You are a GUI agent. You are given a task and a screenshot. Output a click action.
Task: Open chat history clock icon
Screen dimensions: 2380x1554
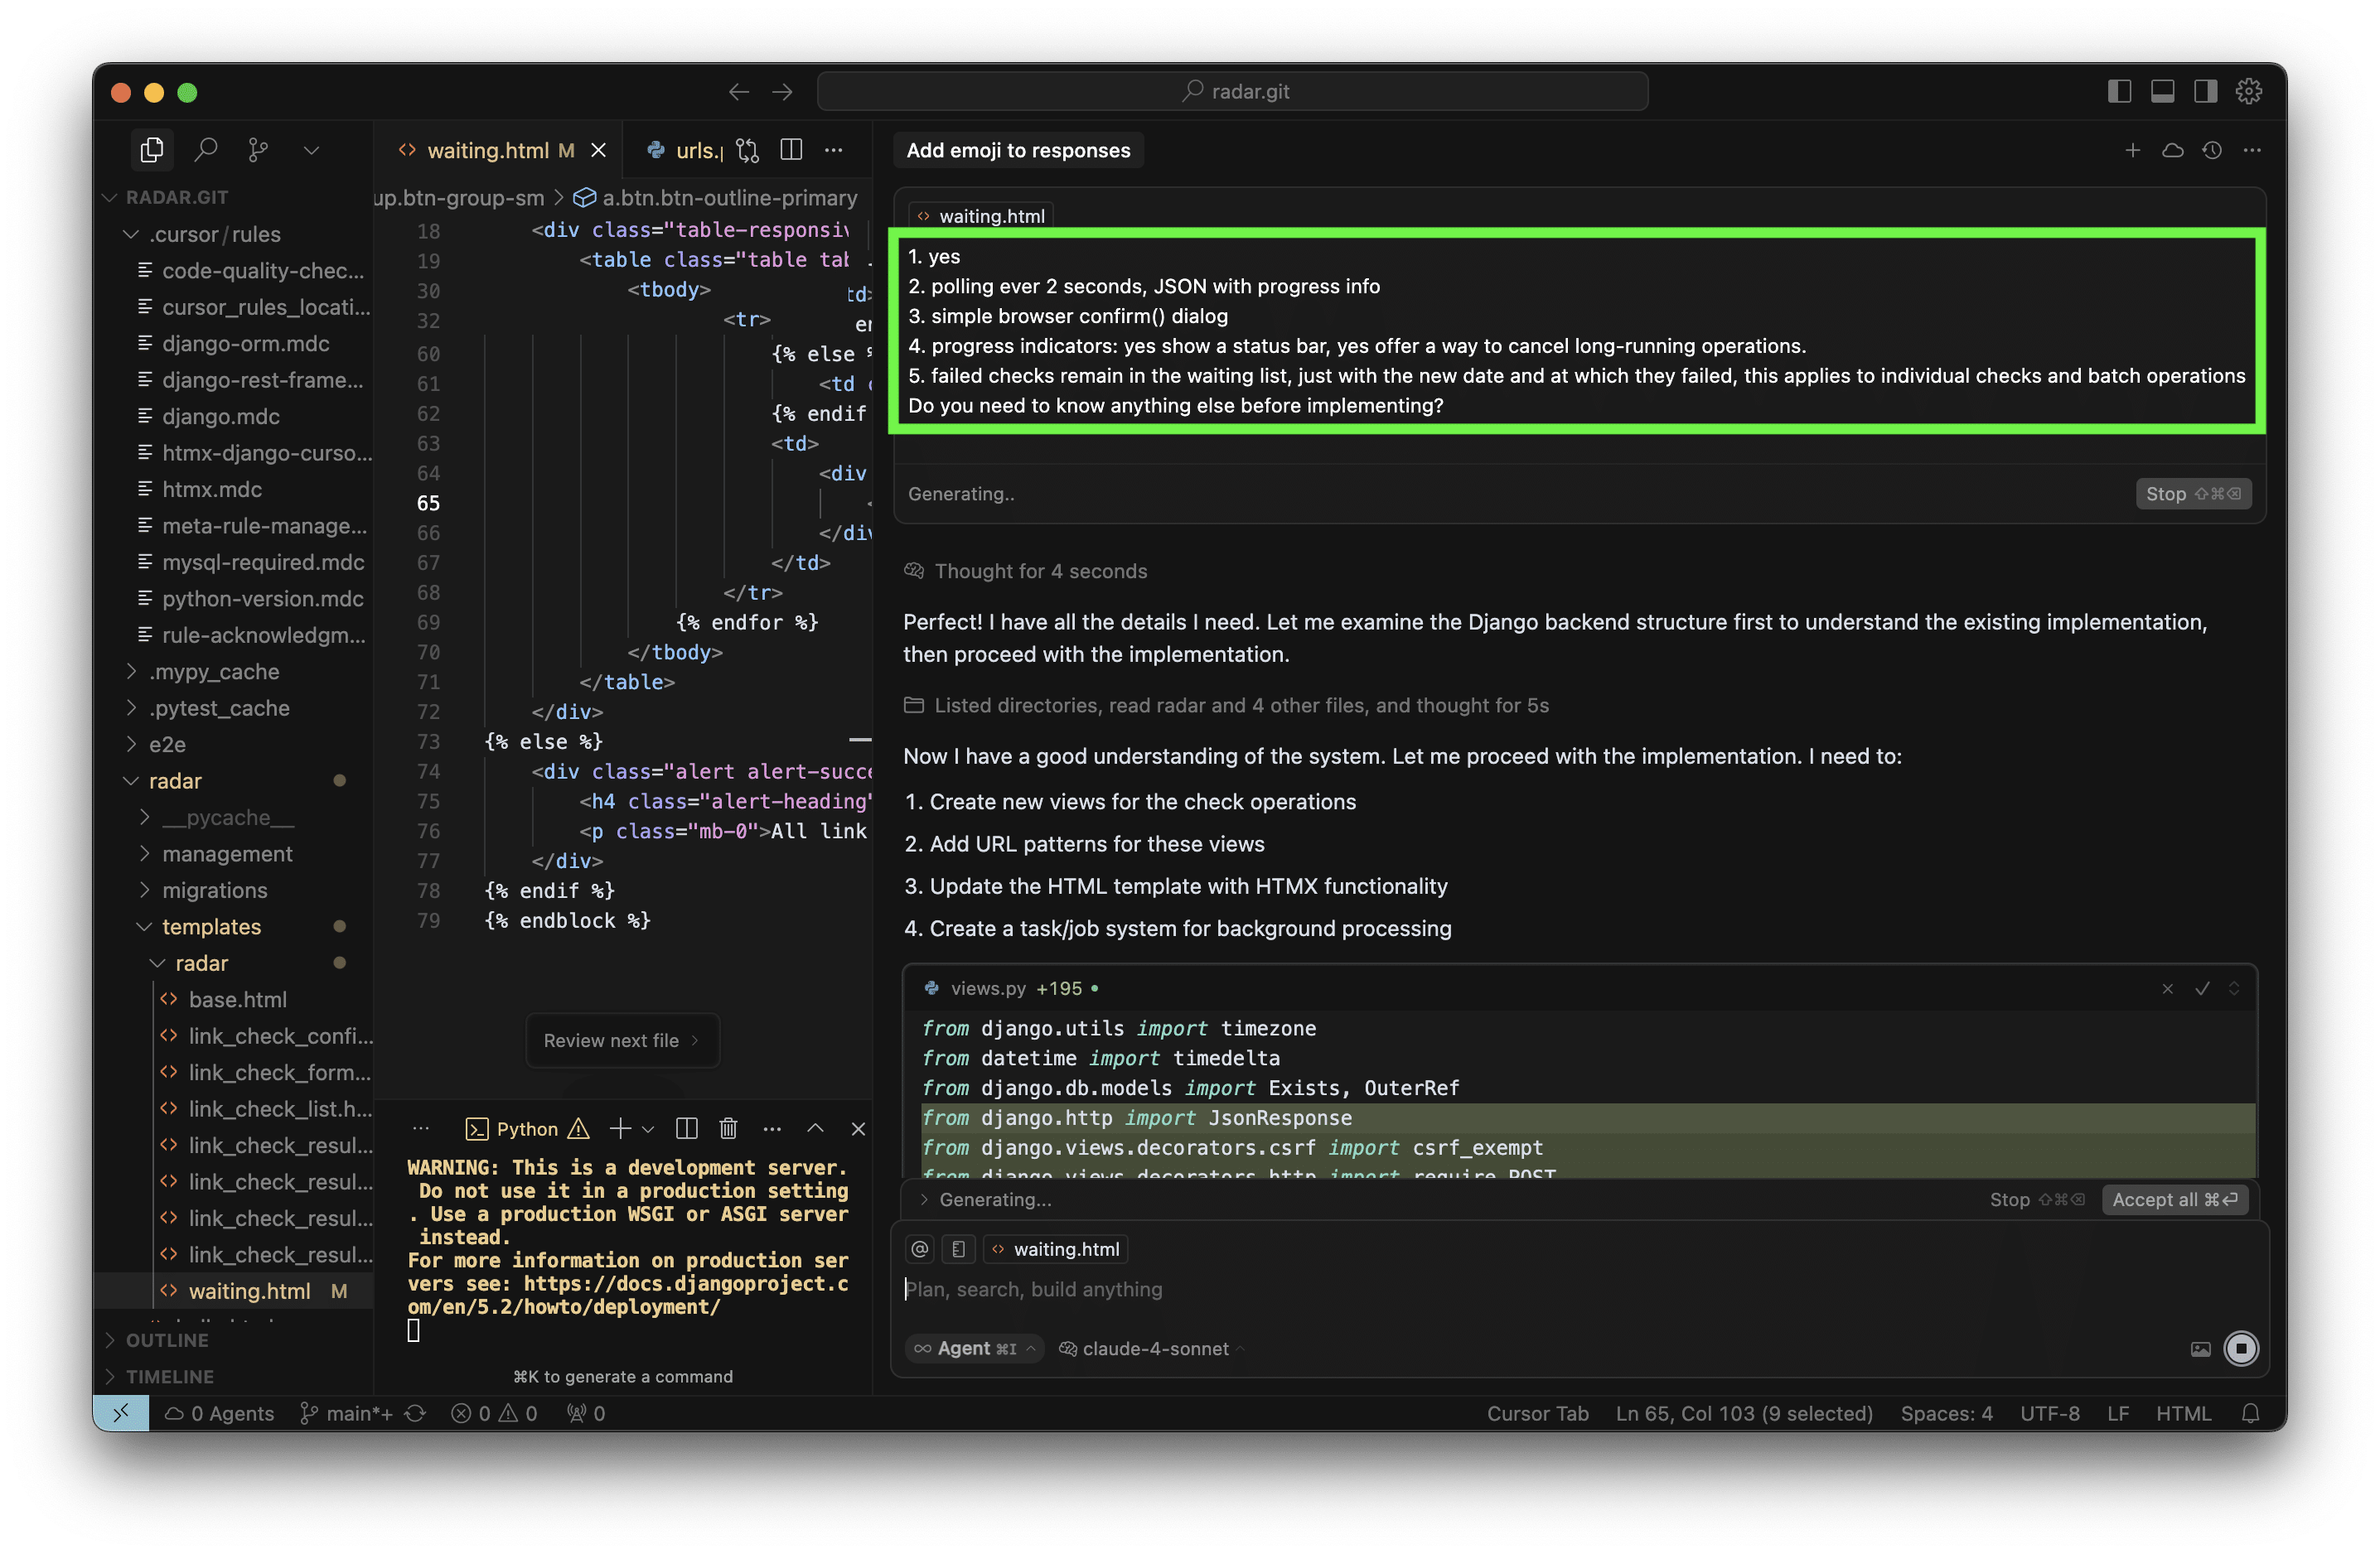(x=2212, y=150)
